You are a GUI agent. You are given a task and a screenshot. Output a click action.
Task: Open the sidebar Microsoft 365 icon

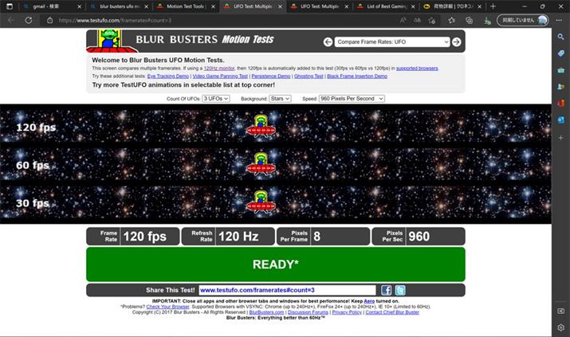tap(561, 103)
